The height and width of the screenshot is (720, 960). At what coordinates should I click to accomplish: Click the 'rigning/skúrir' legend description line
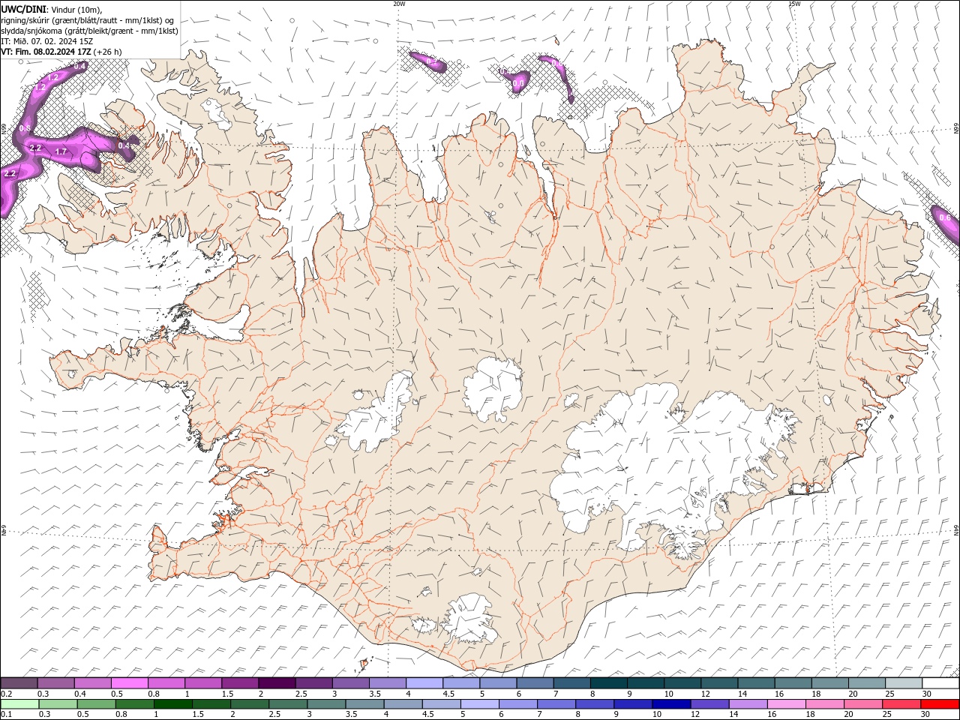[88, 19]
